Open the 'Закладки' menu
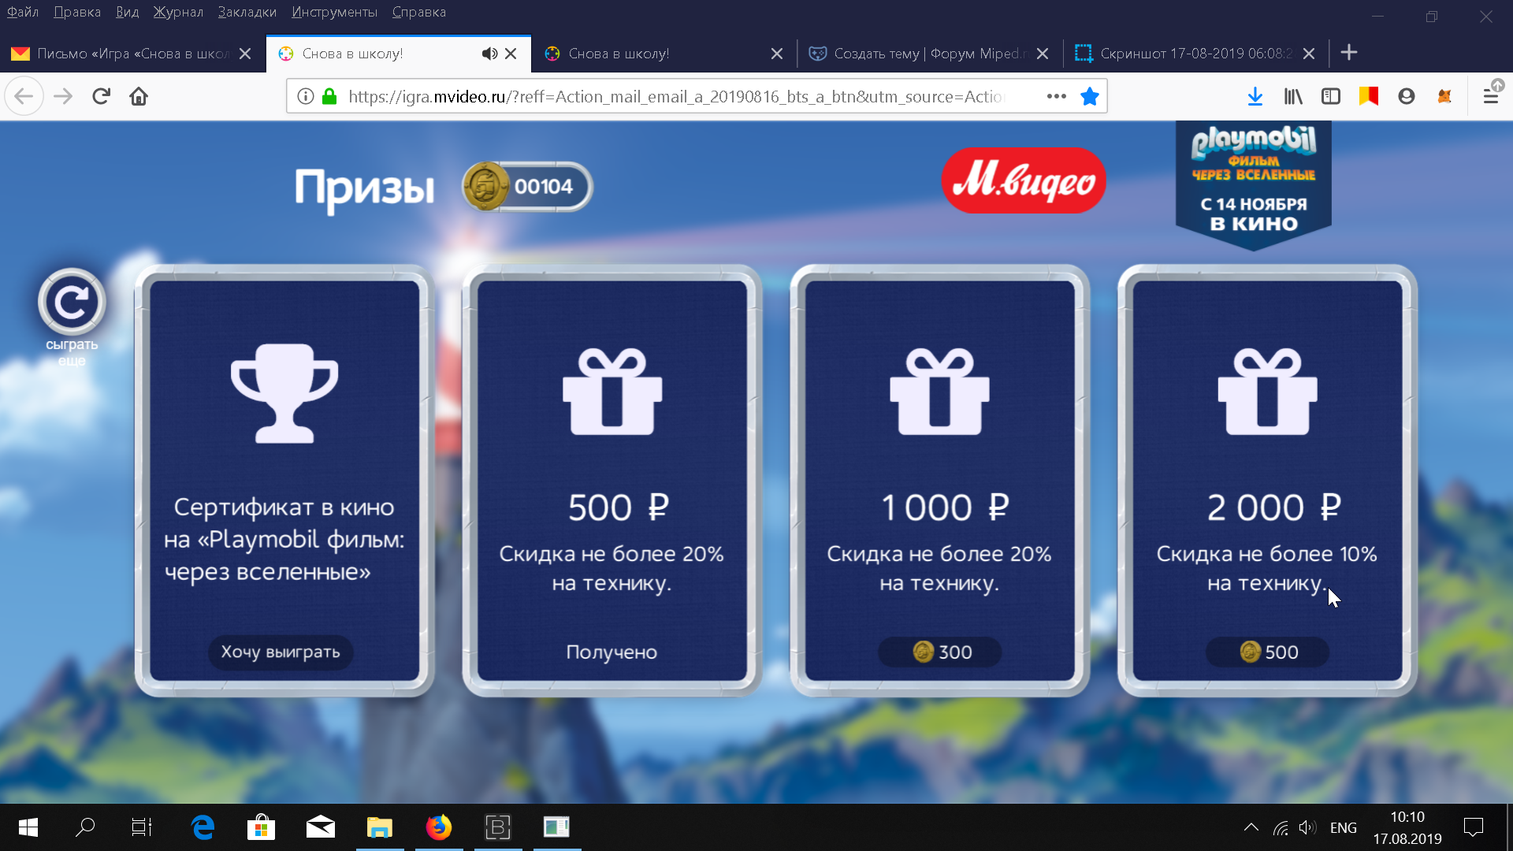The width and height of the screenshot is (1513, 851). click(x=247, y=12)
